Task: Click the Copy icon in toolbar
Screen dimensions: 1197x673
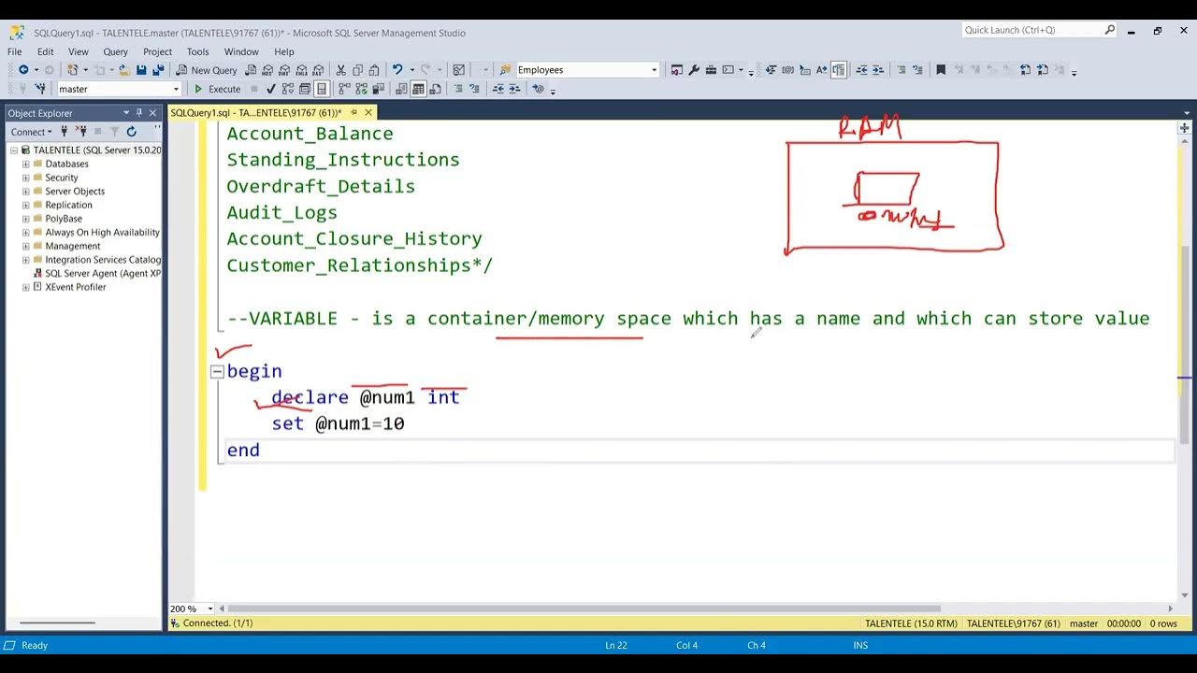Action: (357, 70)
